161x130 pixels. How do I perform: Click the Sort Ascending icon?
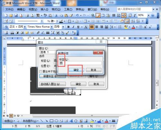pos(133,21)
